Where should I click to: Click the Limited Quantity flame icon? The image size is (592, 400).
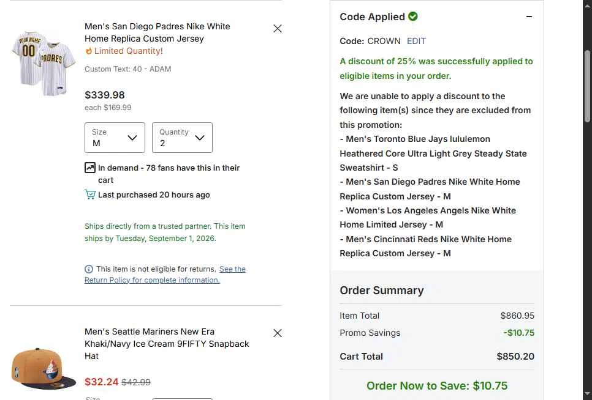tap(89, 51)
